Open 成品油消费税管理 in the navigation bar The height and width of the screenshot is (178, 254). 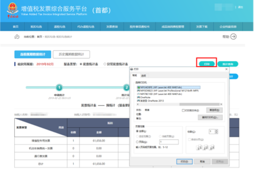click(173, 27)
